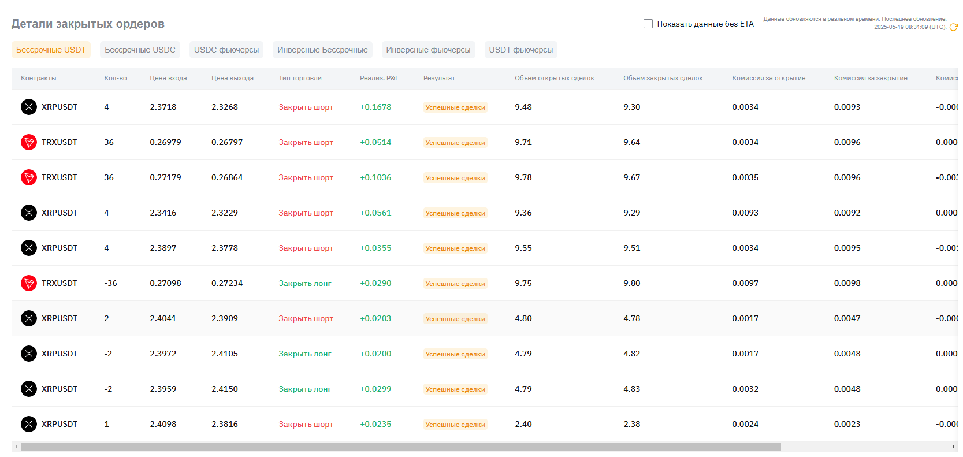Viewport: 963px width, 457px height.
Task: Click TRX icon for entry price 0.26979
Action: click(29, 142)
